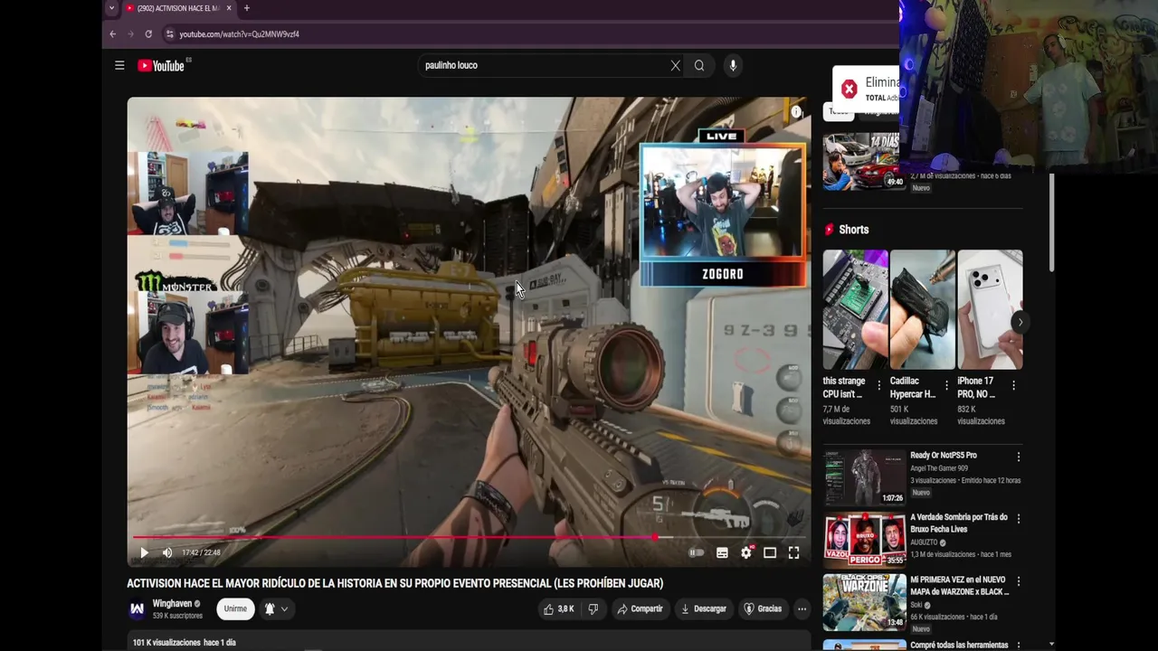Viewport: 1158px width, 651px height.
Task: Open the YouTube hamburger guide menu
Action: click(x=119, y=65)
